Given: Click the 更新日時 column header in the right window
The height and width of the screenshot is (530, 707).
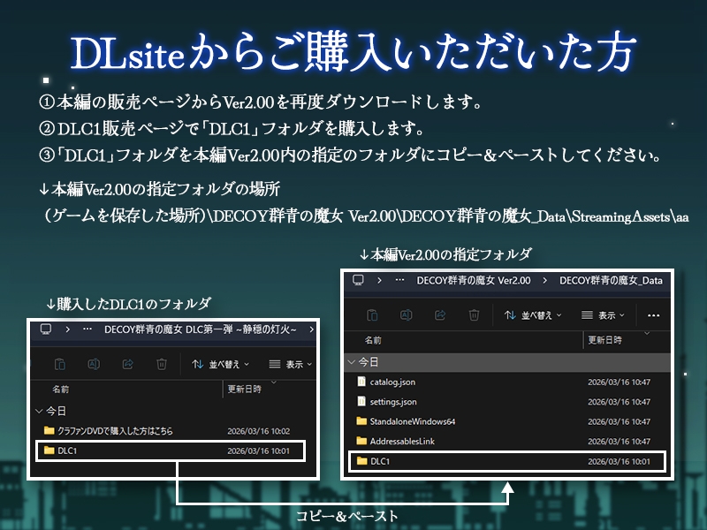Looking at the screenshot, I should (604, 340).
